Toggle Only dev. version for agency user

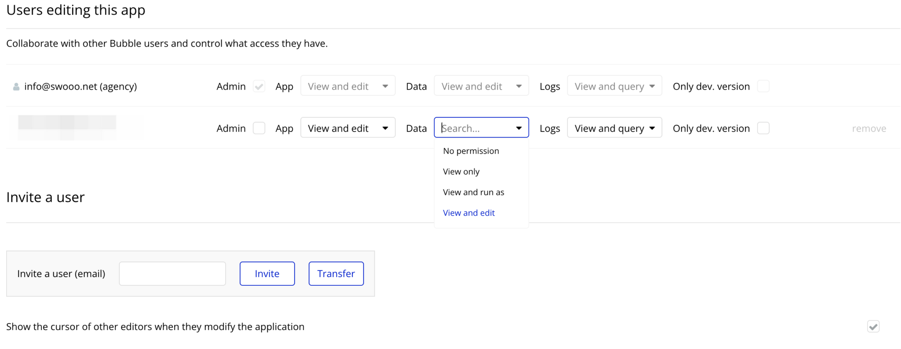coord(763,86)
